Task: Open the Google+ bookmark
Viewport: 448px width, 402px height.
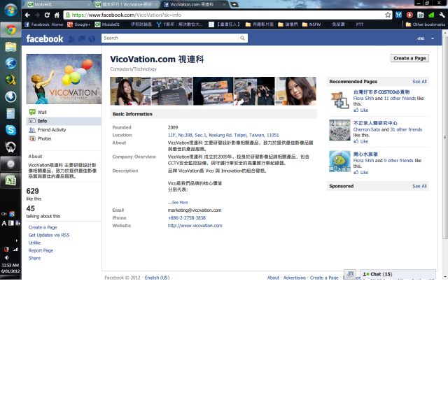Action: click(79, 24)
